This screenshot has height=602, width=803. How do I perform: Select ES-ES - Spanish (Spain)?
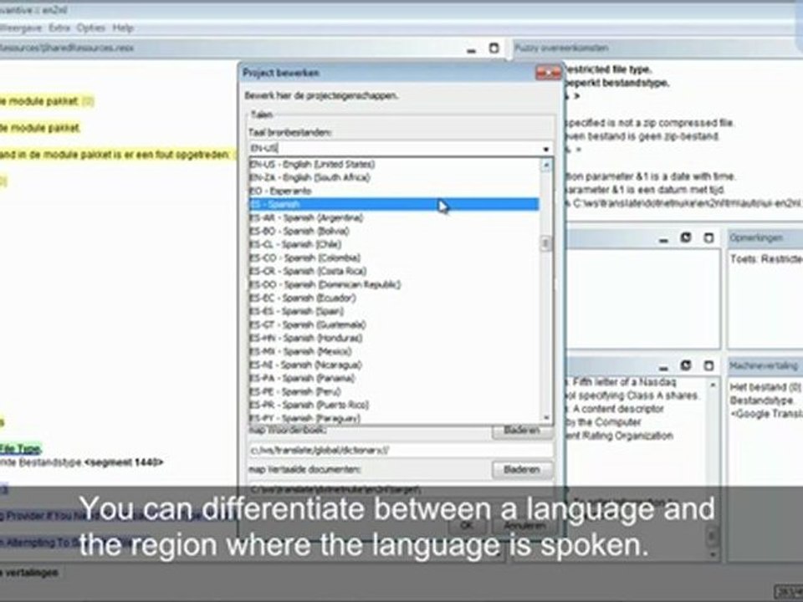393,311
